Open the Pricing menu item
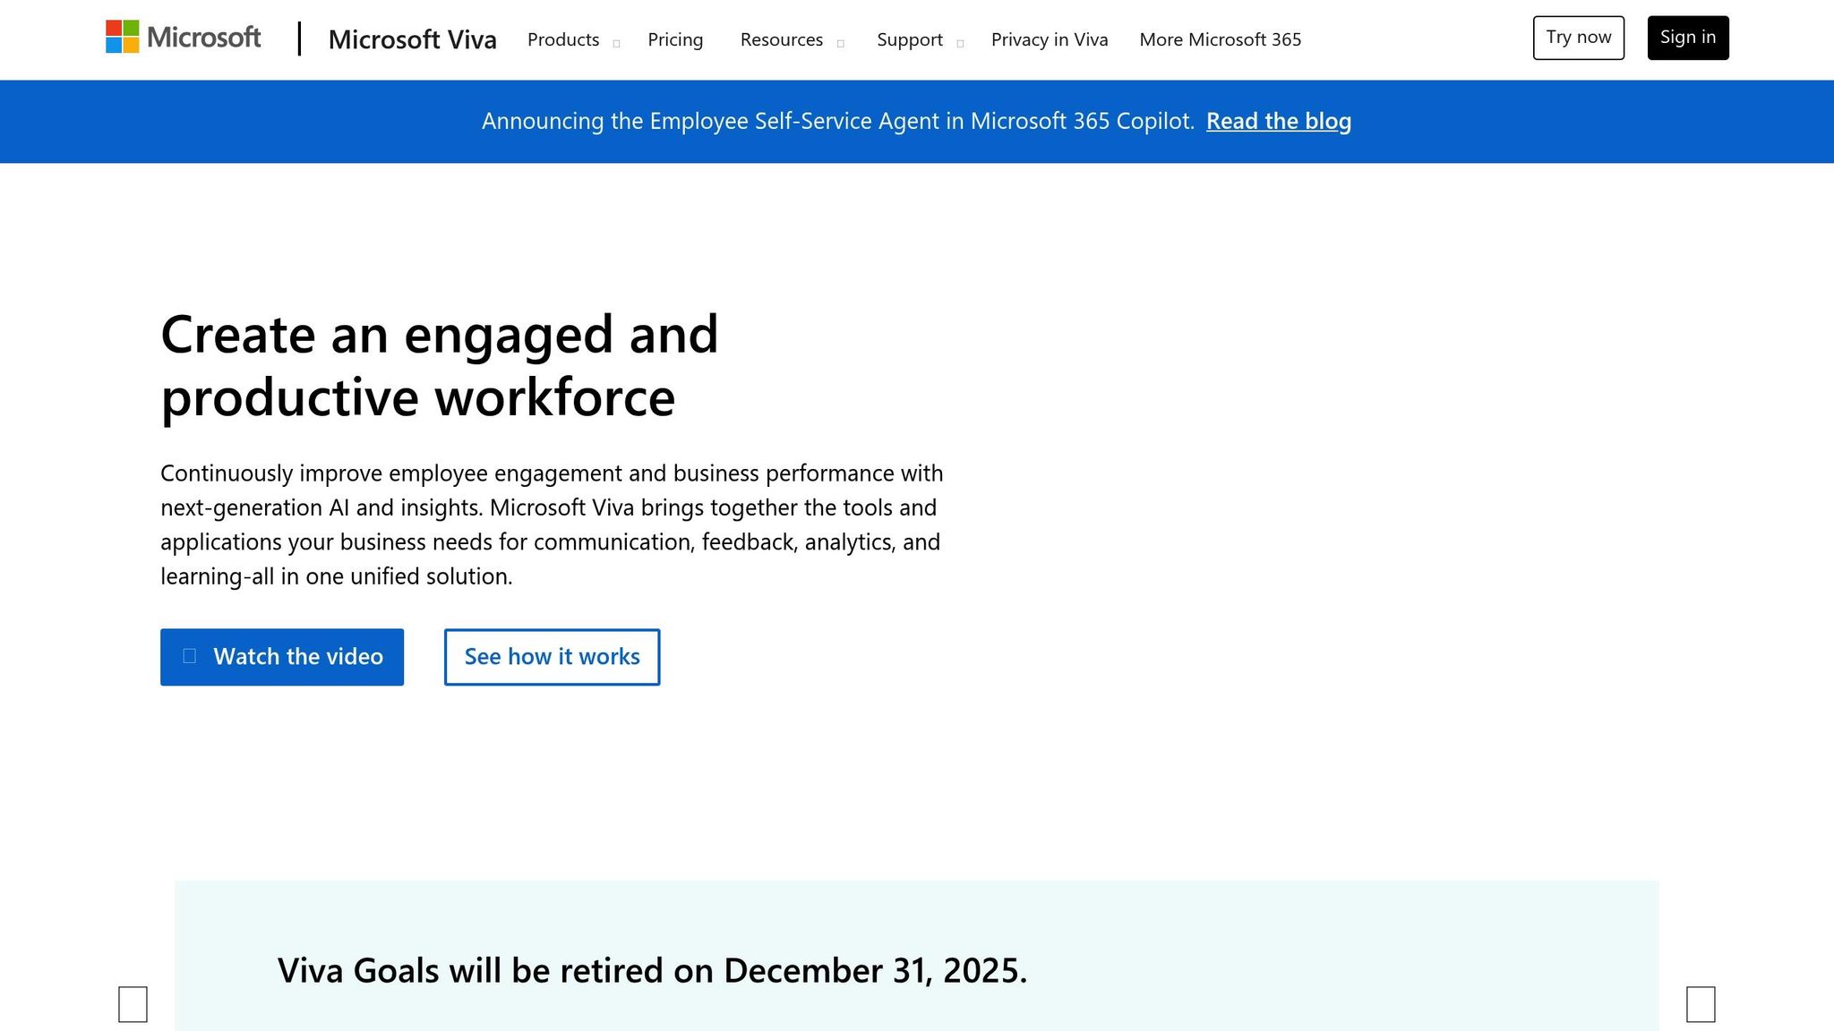The width and height of the screenshot is (1834, 1031). 675,39
